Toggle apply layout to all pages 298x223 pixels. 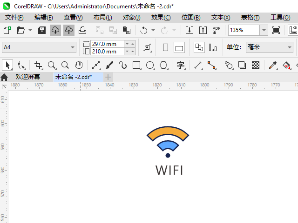tap(199, 47)
